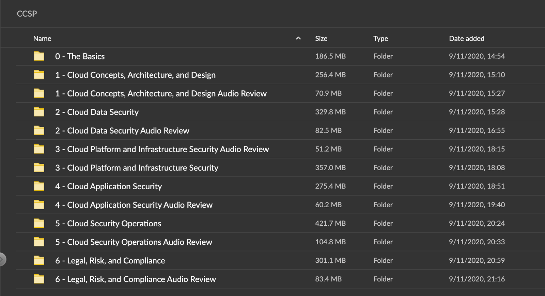Image resolution: width=545 pixels, height=296 pixels.
Task: Open "1 - Cloud Concepts, Architecture, and Design Audio Review"
Action: 161,93
